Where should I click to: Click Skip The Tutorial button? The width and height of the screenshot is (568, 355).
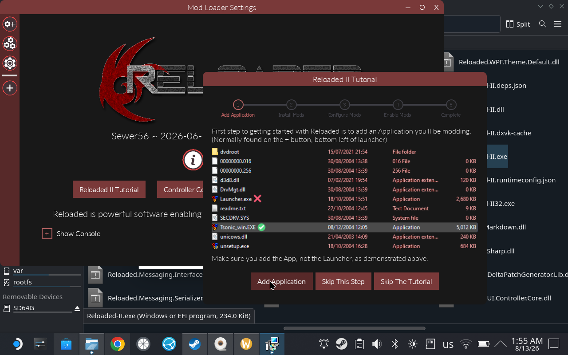pyautogui.click(x=406, y=281)
